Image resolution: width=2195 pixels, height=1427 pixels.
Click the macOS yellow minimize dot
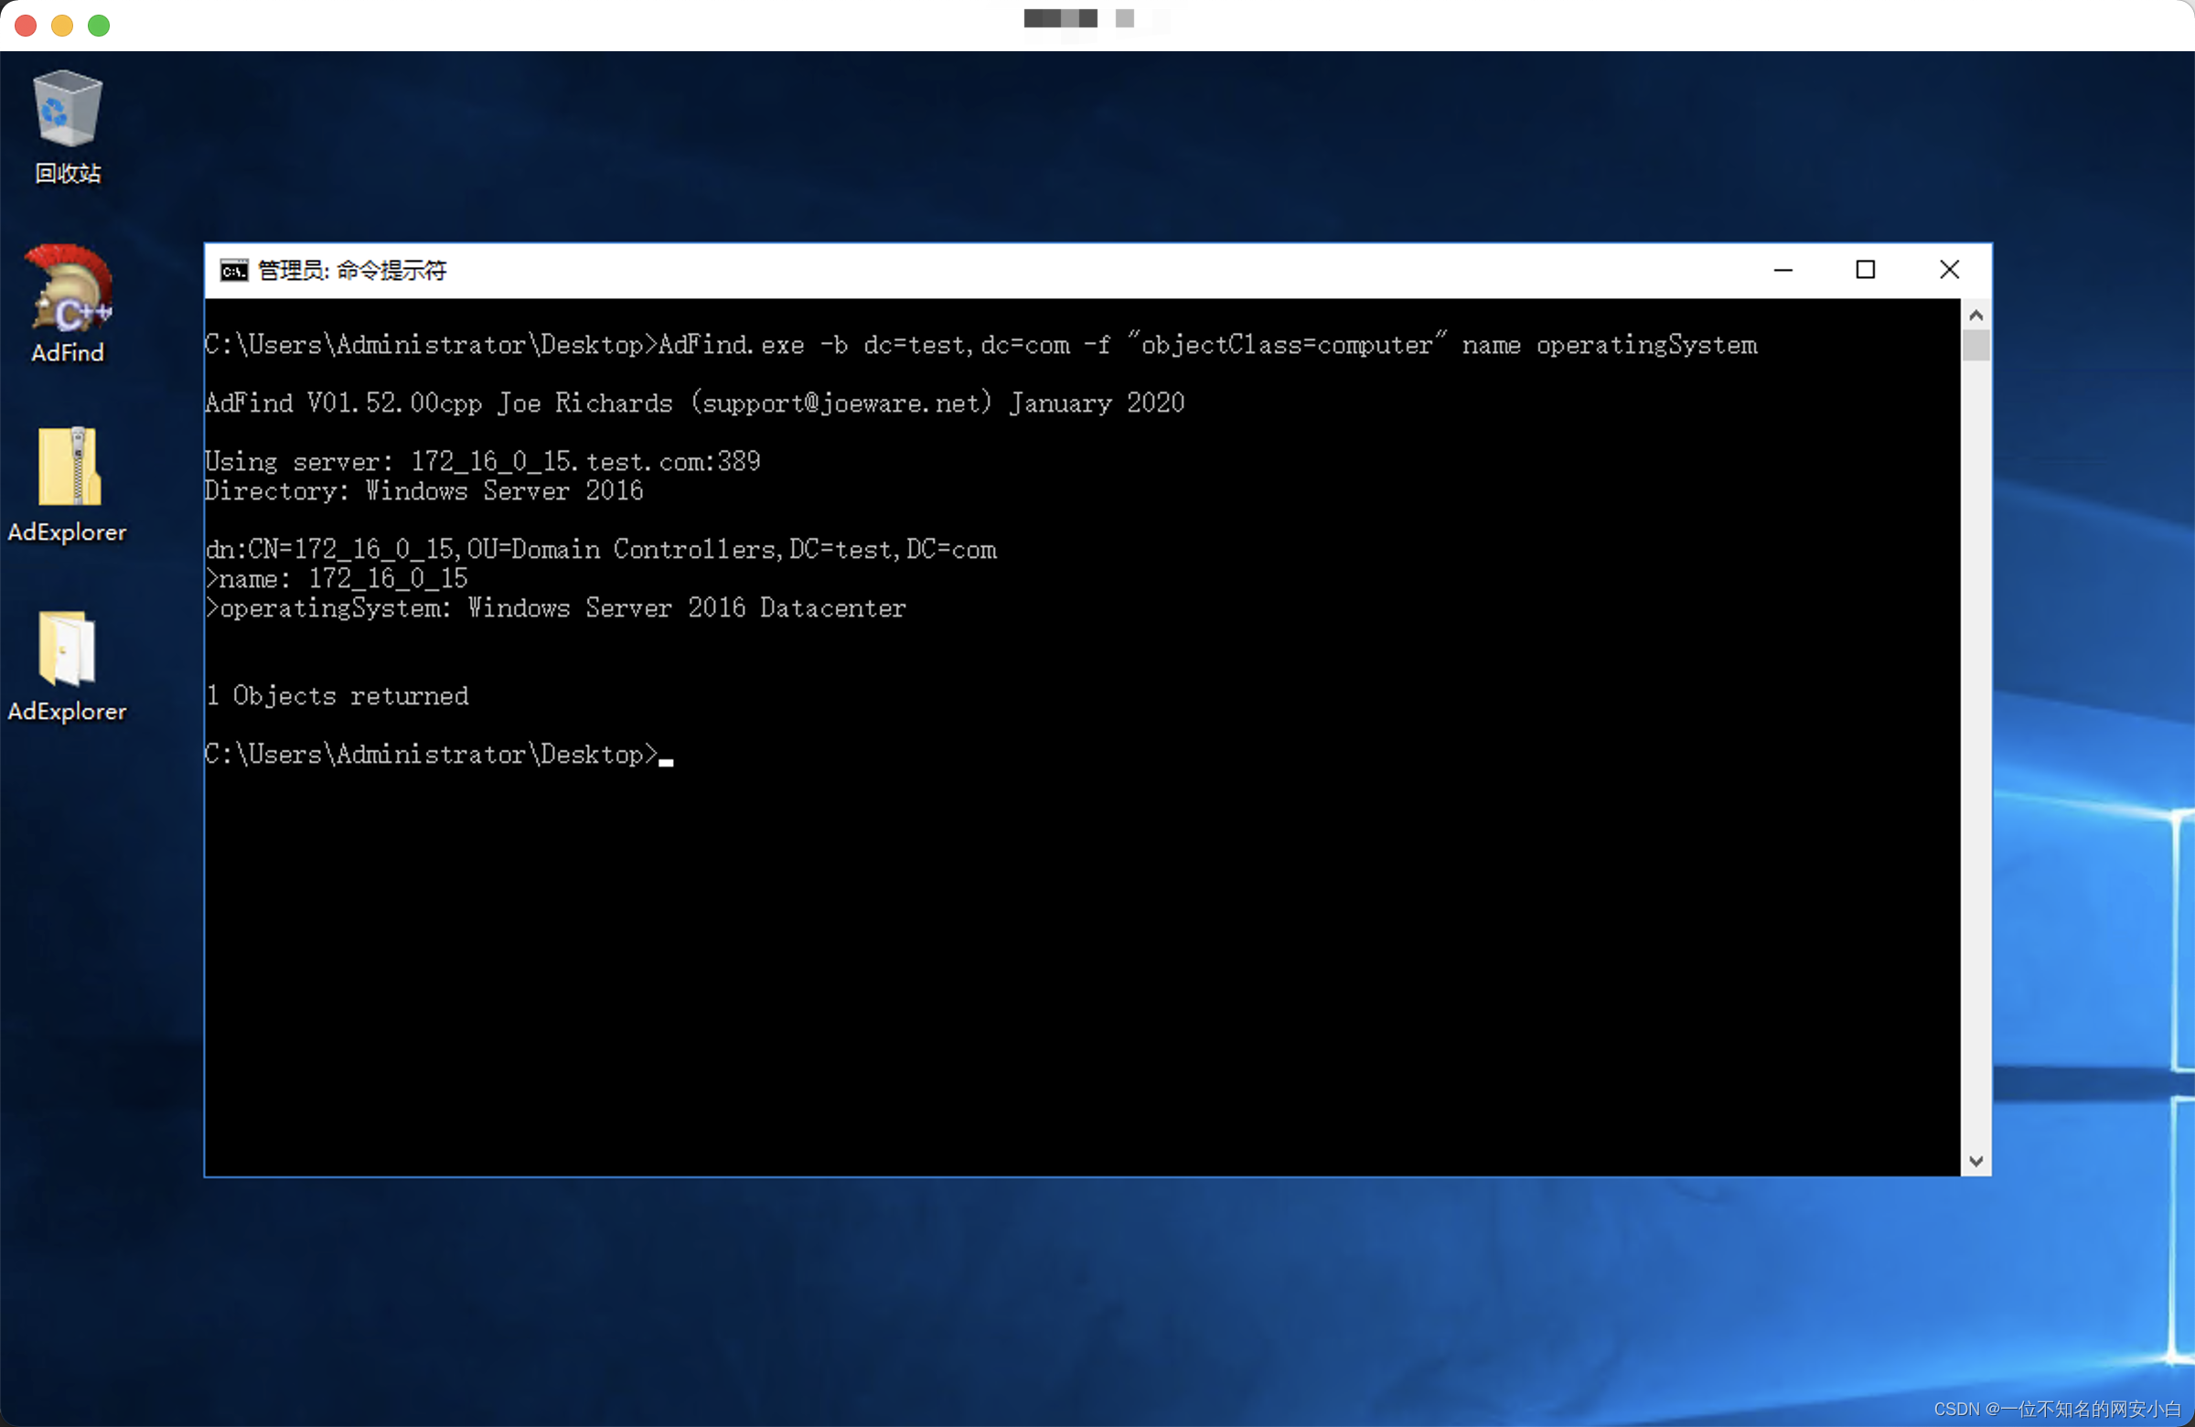pyautogui.click(x=62, y=25)
